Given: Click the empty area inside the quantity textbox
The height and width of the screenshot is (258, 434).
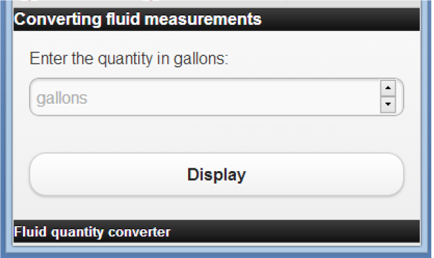Looking at the screenshot, I should (232, 97).
